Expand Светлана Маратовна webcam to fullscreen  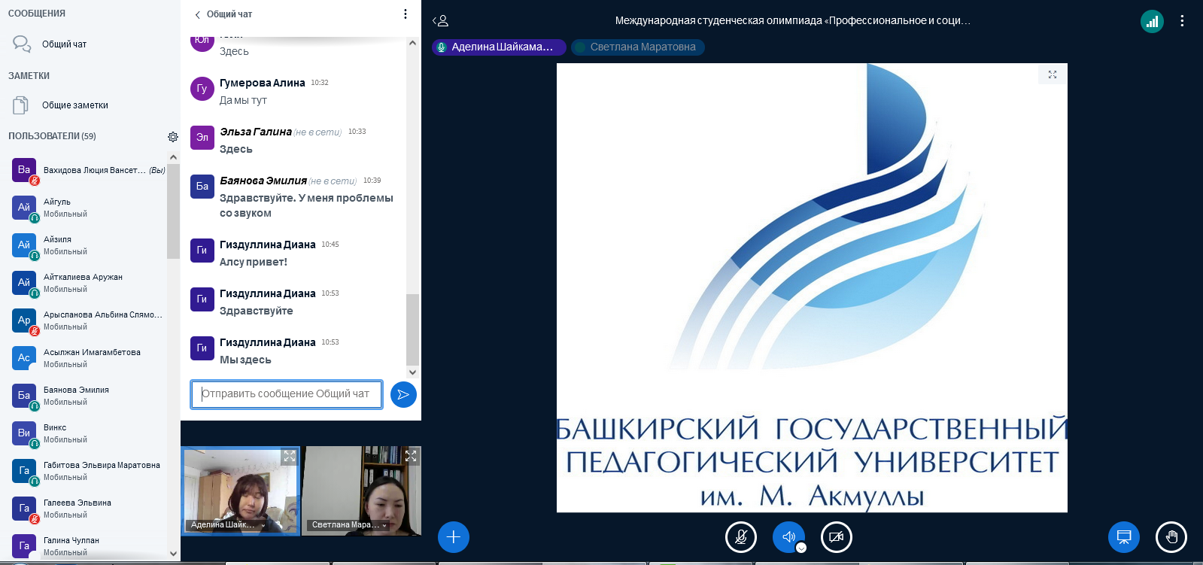411,456
